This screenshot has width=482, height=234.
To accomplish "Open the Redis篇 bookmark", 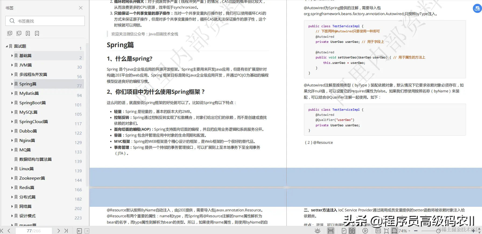I will 27,188.
